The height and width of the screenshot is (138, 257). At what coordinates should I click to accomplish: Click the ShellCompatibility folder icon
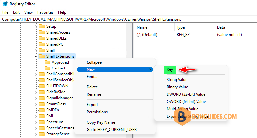[x=42, y=74]
